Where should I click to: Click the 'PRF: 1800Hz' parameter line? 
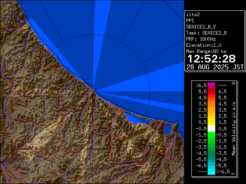pyautogui.click(x=201, y=39)
